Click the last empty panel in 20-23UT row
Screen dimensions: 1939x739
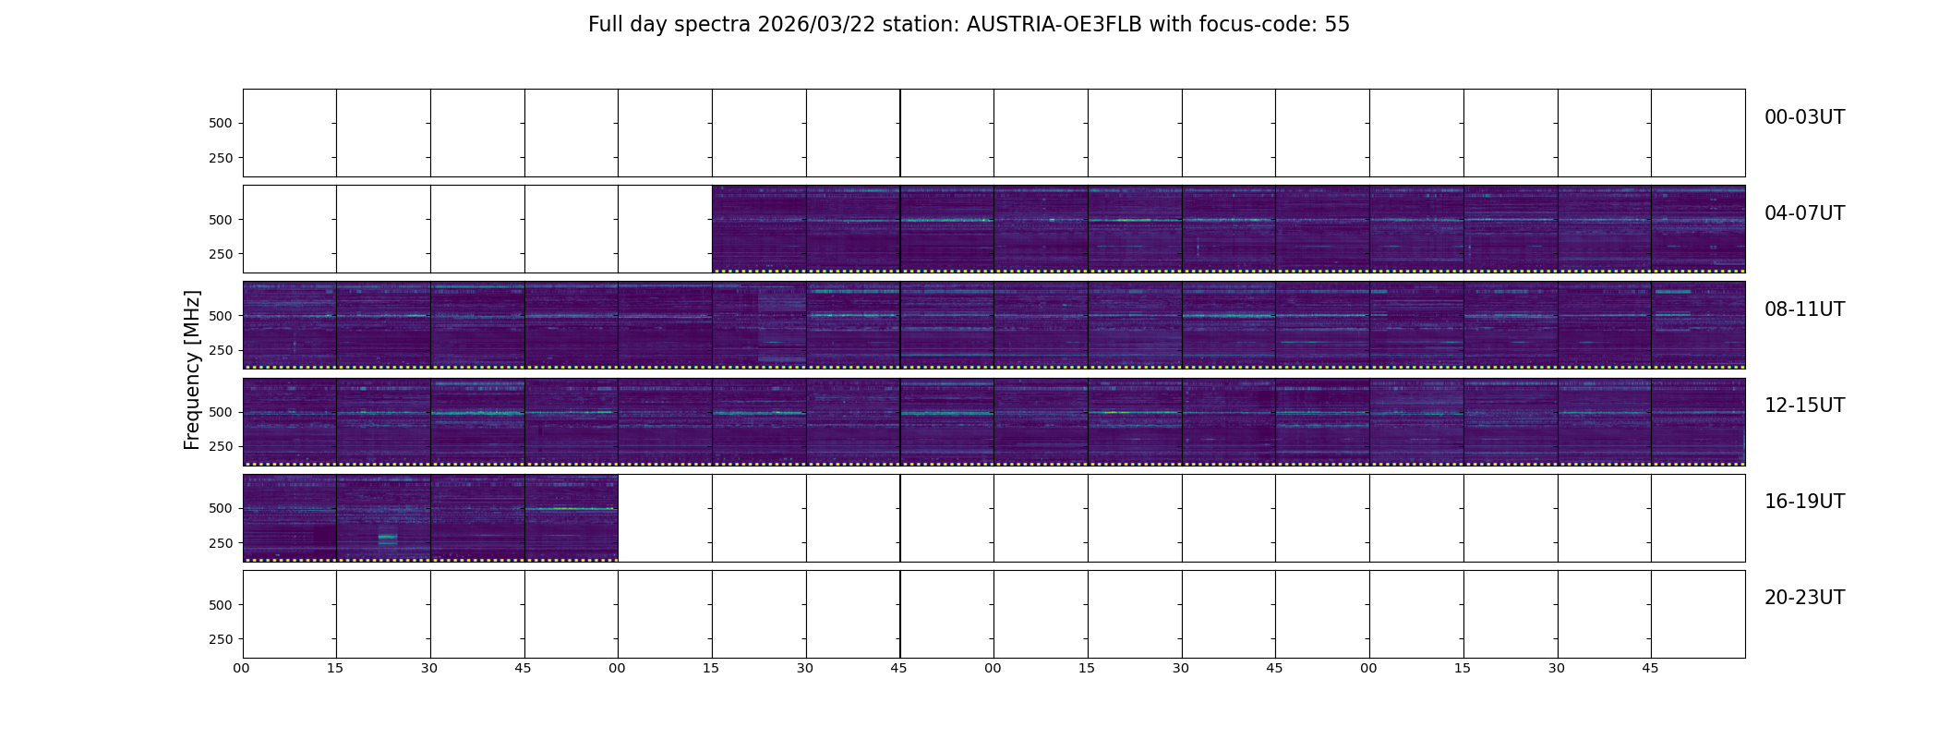pos(1698,613)
